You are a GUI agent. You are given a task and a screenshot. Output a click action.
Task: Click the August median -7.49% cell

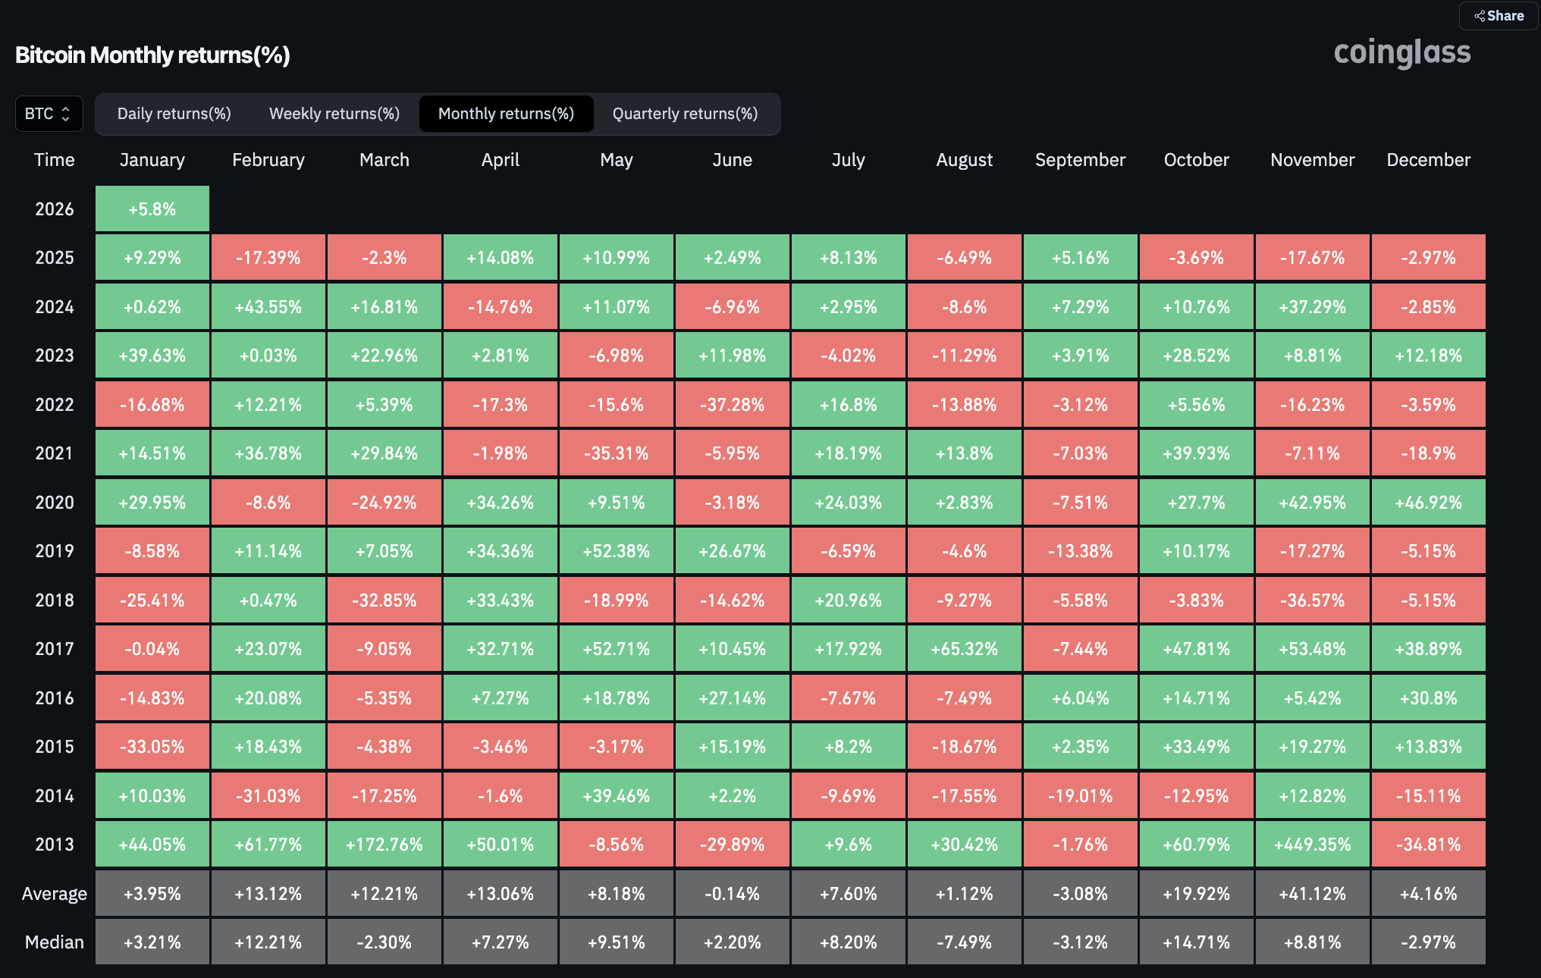coord(964,942)
